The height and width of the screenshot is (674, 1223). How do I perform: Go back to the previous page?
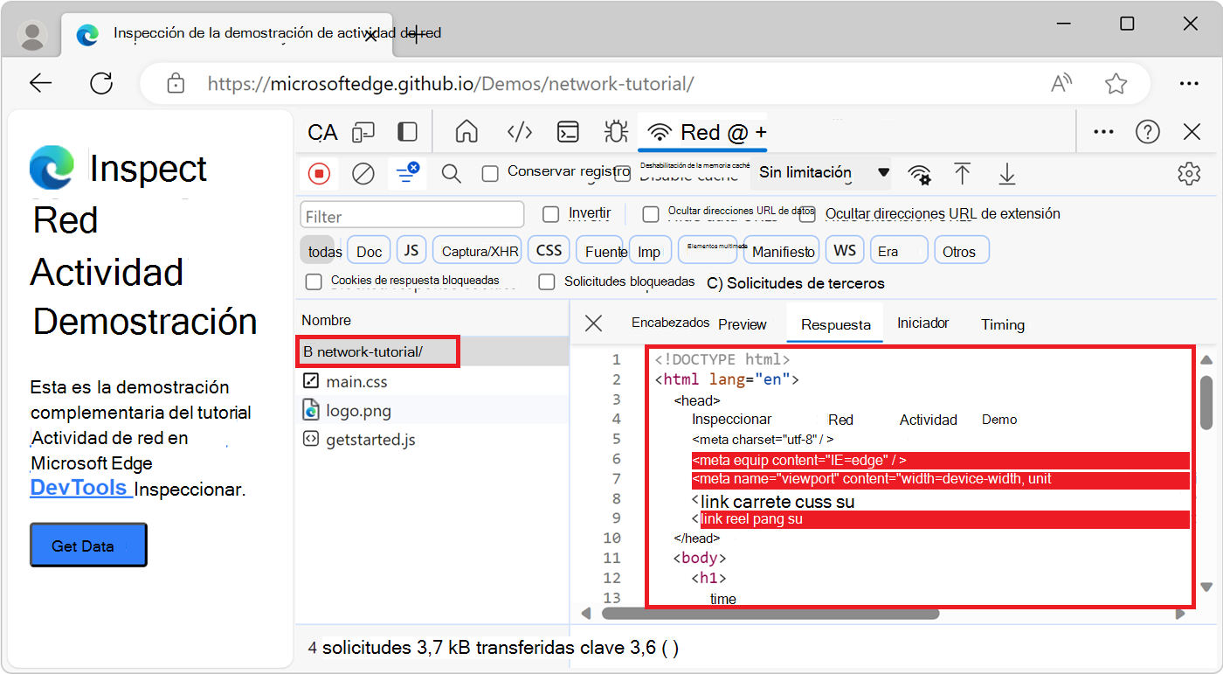tap(40, 83)
